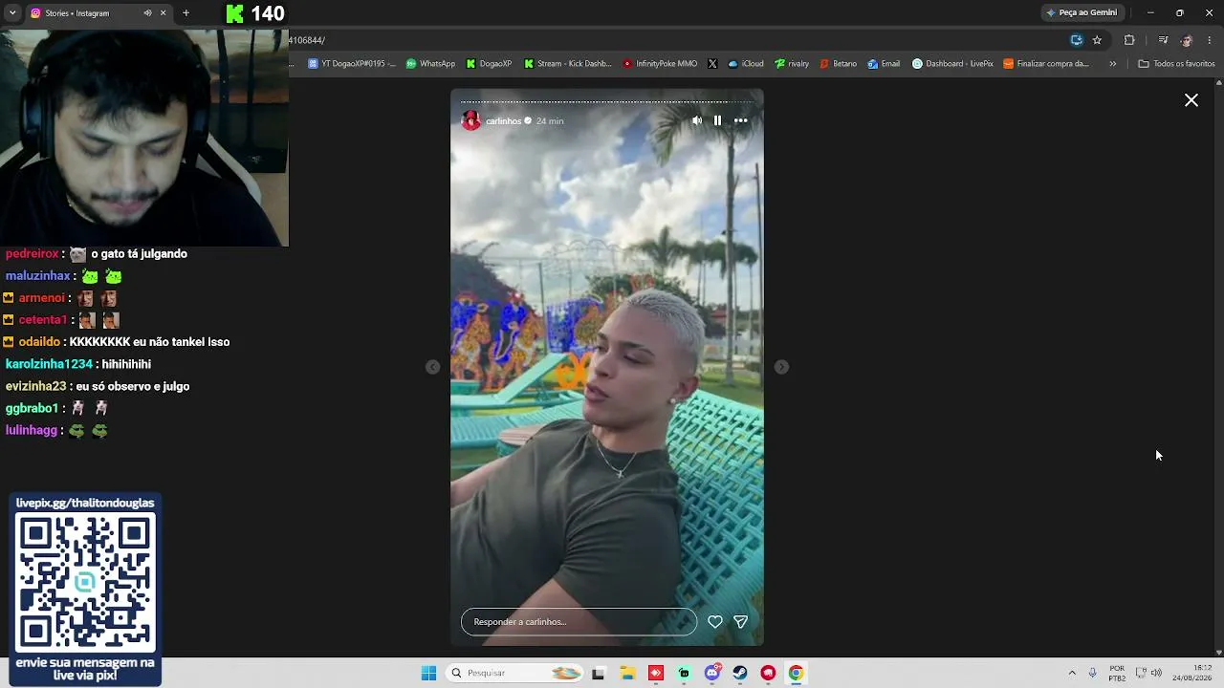
Task: Open the green streaming app taskbar icon
Action: [x=684, y=673]
